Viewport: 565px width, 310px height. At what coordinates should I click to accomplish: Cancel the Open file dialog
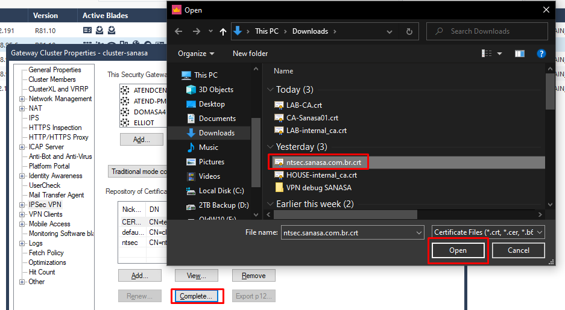[x=518, y=250]
